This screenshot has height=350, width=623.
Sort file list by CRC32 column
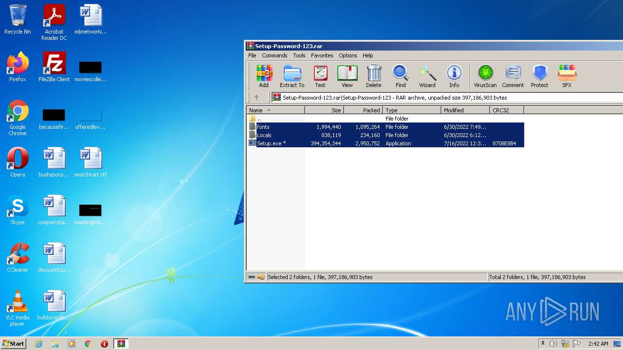pos(507,110)
